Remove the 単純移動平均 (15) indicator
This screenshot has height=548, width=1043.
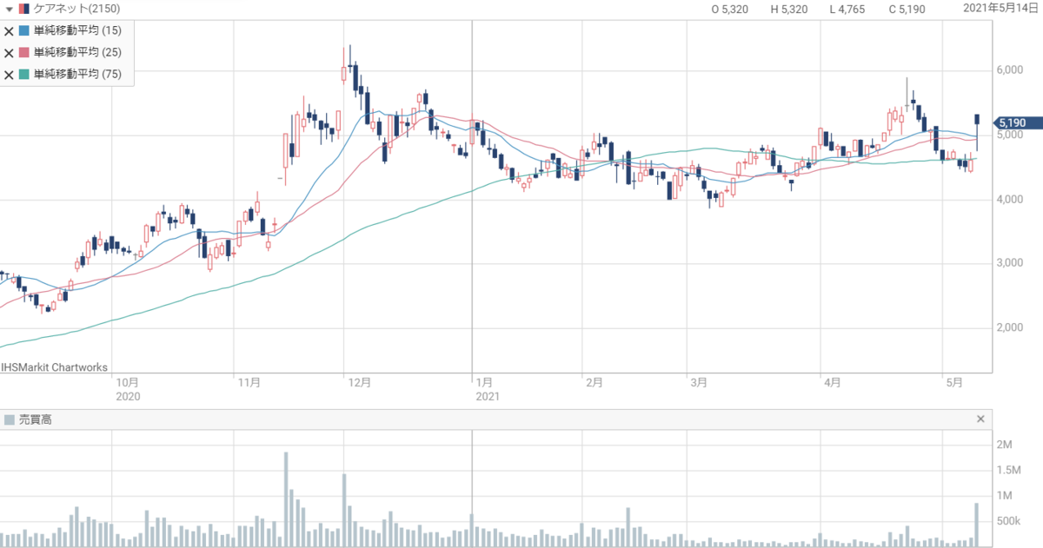pos(9,30)
